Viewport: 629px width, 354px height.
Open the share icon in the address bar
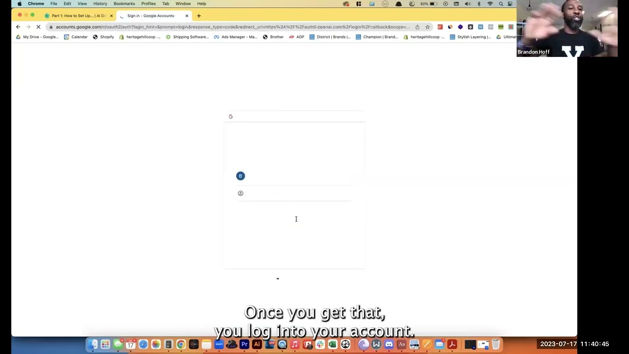(x=417, y=27)
